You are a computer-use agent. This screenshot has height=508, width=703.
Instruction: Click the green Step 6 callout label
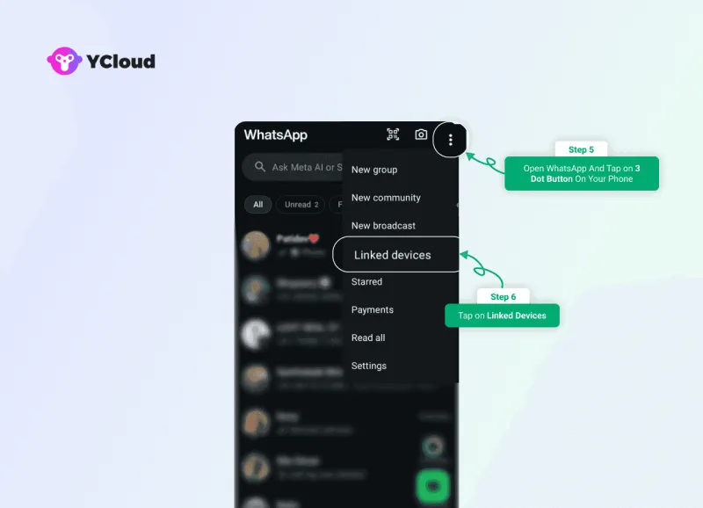pos(502,315)
